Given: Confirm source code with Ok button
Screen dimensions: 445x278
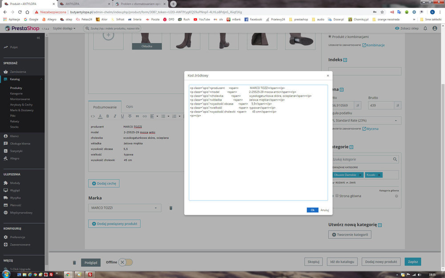Looking at the screenshot, I should [312, 210].
